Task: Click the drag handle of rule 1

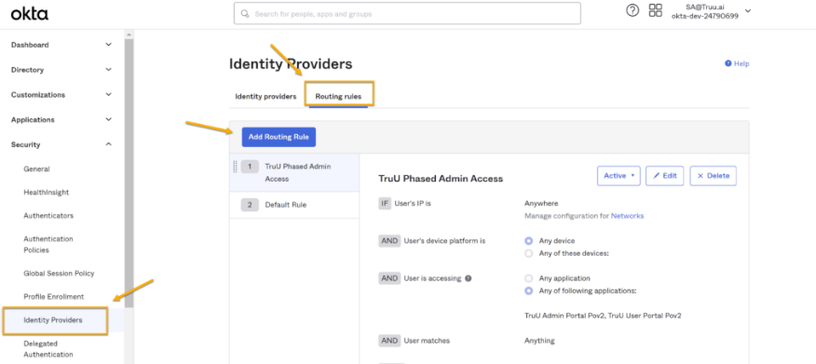Action: coord(235,167)
